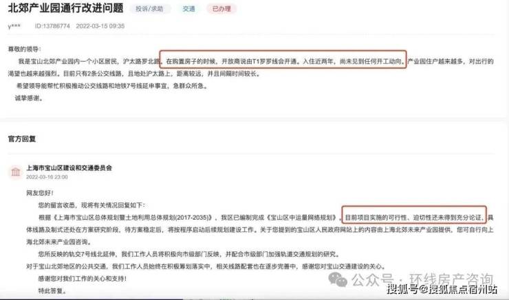Click the post timestamp 2022-03-15 09:35
Image resolution: width=509 pixels, height=300 pixels.
100,26
